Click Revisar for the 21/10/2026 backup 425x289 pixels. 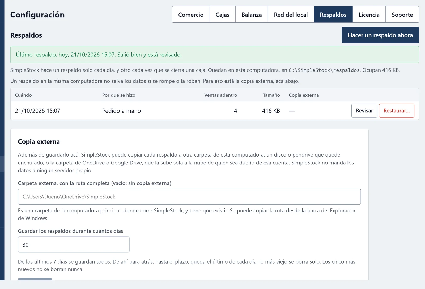coord(364,110)
